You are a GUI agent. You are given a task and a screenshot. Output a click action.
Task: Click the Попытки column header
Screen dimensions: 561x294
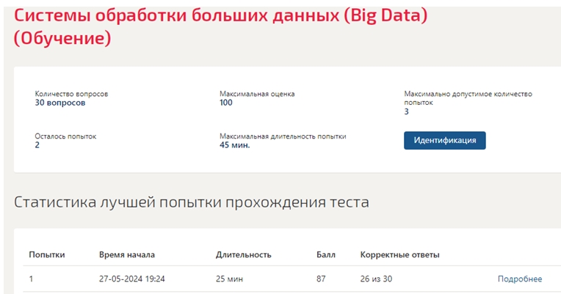[47, 254]
